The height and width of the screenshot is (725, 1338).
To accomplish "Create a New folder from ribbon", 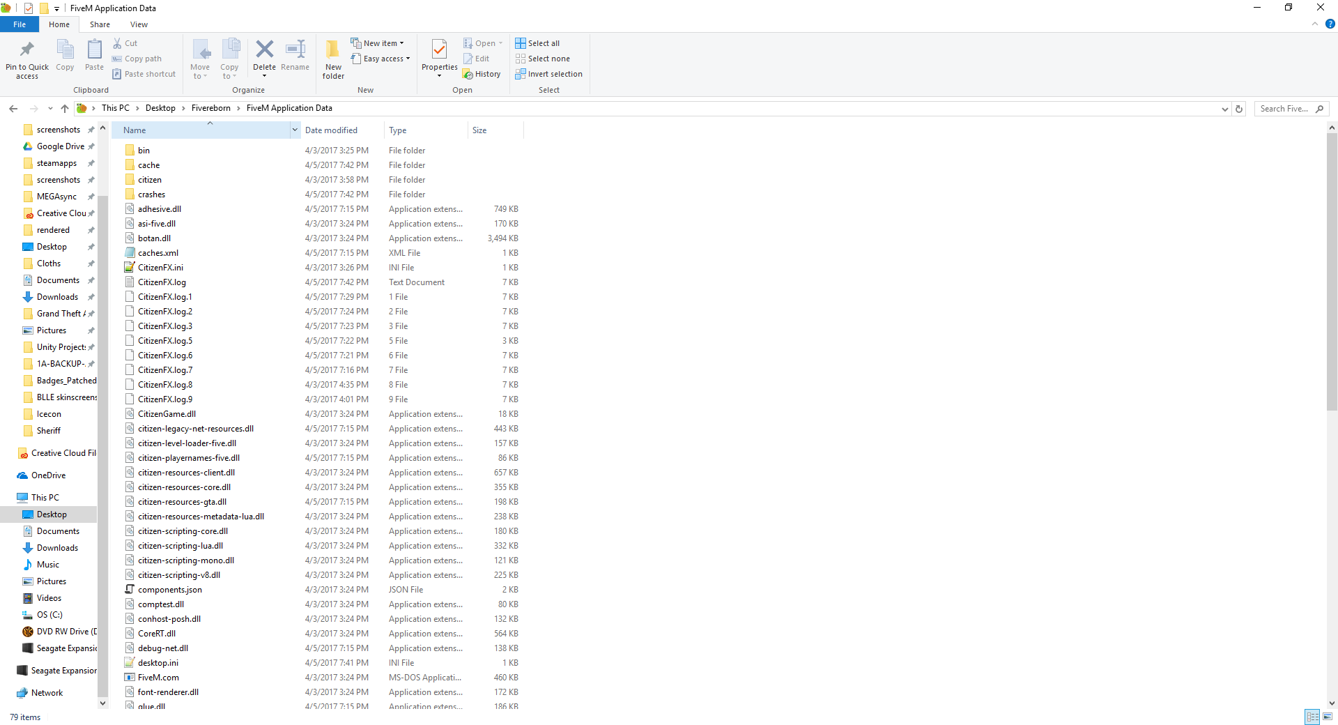I will point(333,59).
